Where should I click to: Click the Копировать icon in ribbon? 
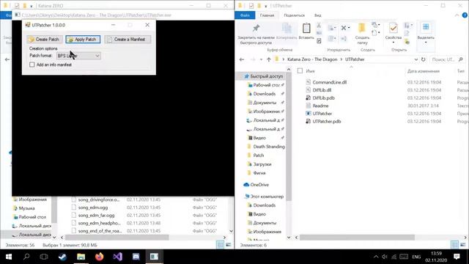tap(287, 29)
